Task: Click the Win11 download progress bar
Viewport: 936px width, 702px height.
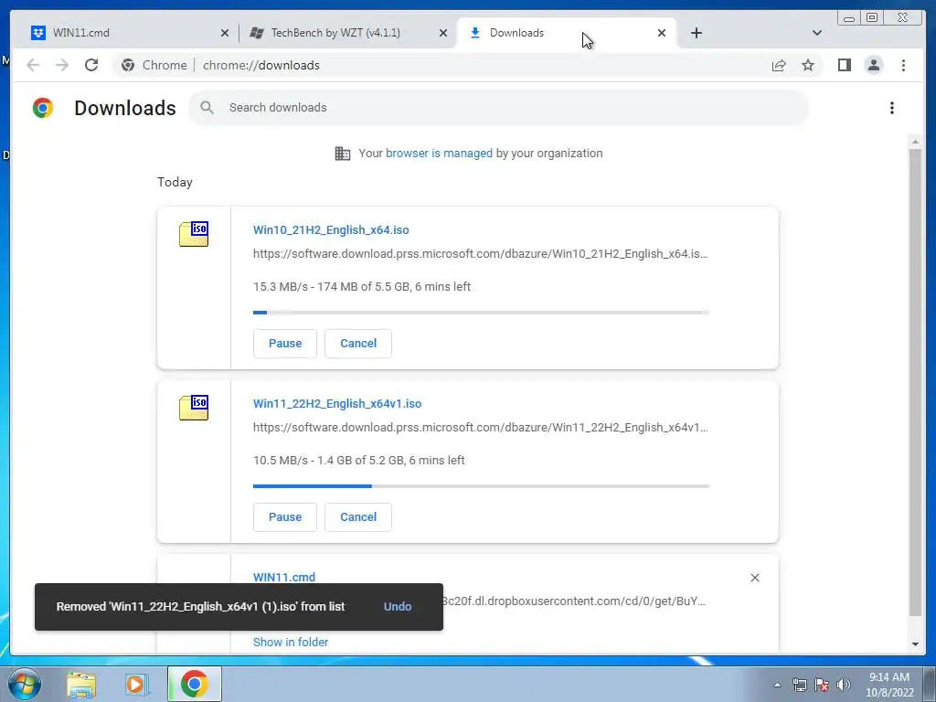Action: click(481, 486)
